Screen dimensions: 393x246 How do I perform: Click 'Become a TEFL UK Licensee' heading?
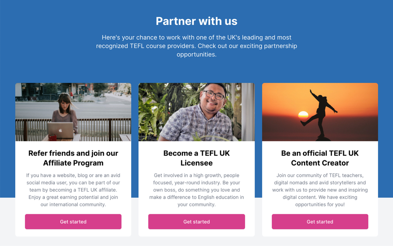(196, 158)
